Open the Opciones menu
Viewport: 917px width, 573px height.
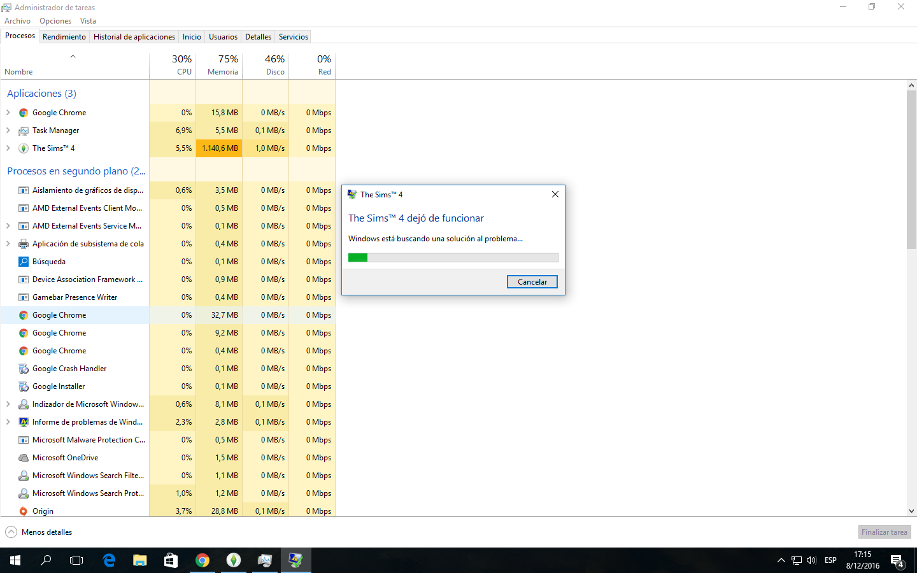click(x=55, y=21)
